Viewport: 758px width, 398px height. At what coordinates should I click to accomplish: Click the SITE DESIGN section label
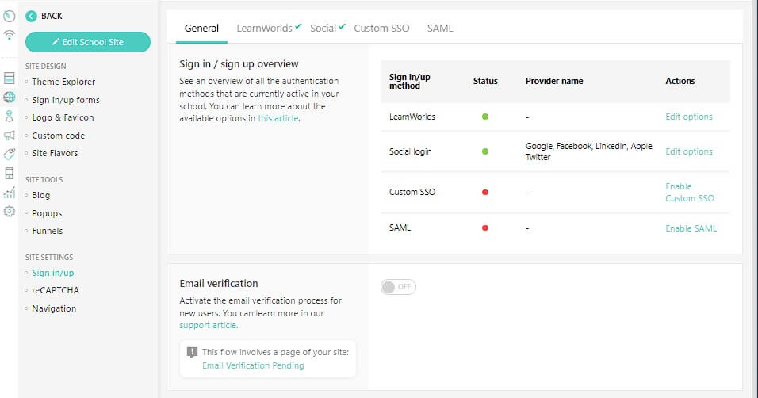click(x=45, y=67)
